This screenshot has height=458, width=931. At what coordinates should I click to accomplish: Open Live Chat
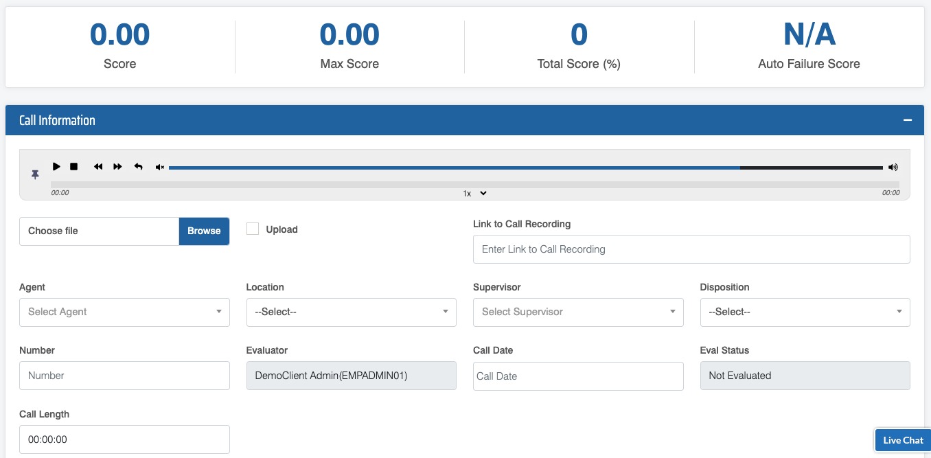(x=902, y=440)
